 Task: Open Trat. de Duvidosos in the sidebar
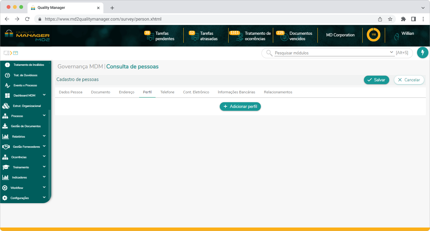click(x=7, y=75)
